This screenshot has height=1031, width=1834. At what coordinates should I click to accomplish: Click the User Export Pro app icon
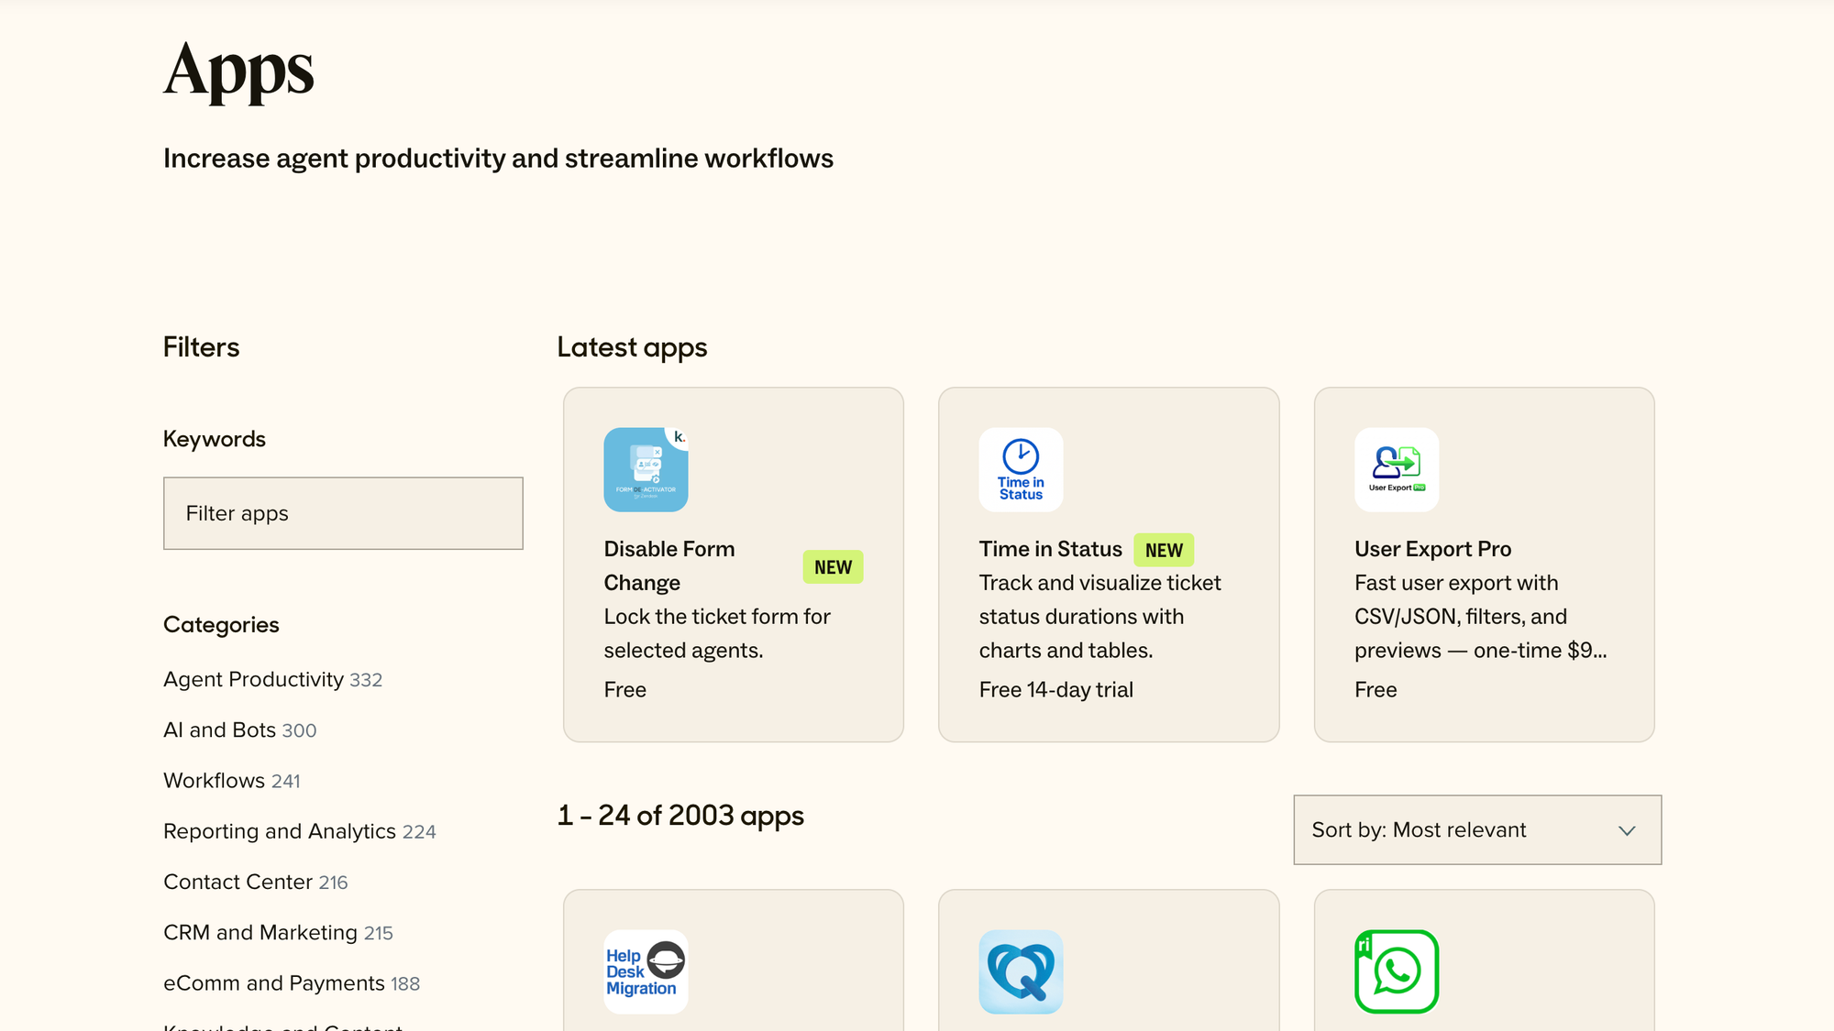coord(1396,469)
